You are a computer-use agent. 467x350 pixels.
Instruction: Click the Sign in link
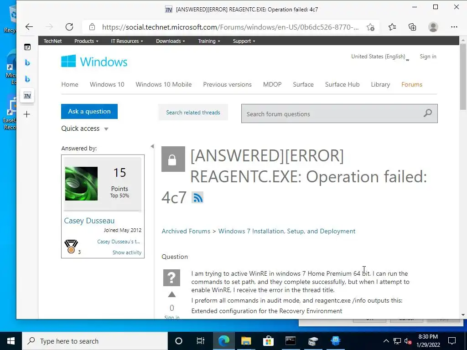(428, 57)
